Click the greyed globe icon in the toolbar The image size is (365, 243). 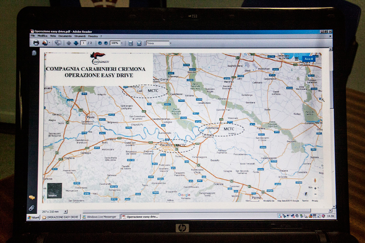(x=58, y=42)
